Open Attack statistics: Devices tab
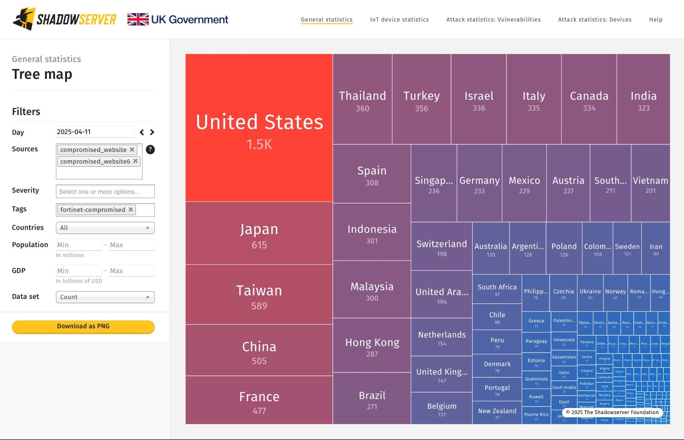The height and width of the screenshot is (440, 684). tap(595, 19)
